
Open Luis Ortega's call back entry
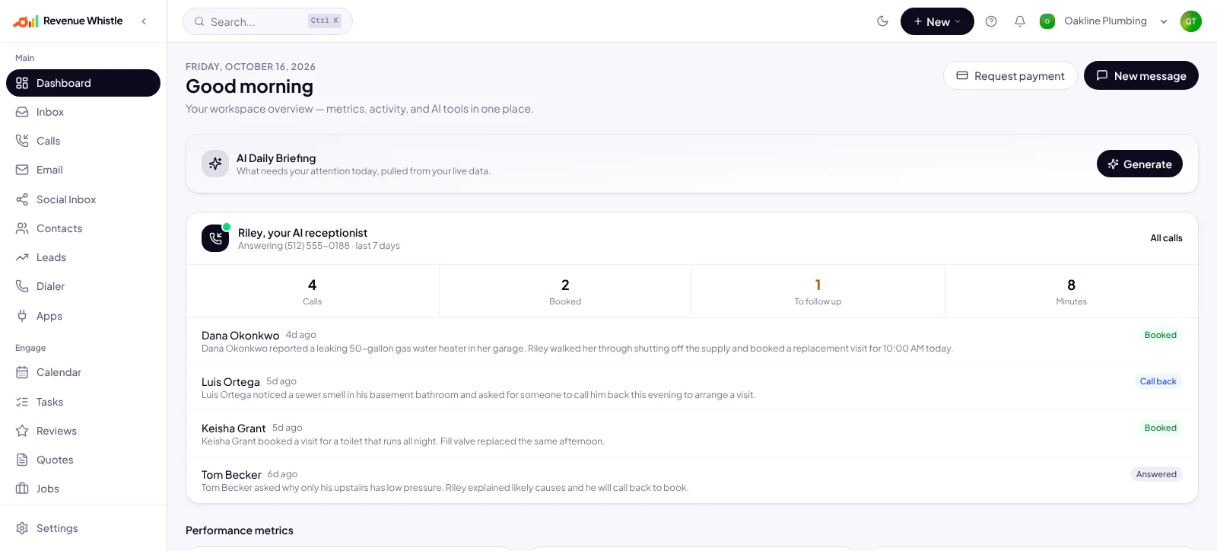point(692,387)
